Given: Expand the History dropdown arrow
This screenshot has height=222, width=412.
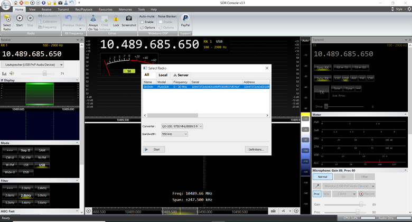Looking at the screenshot, I should click(x=80, y=29).
